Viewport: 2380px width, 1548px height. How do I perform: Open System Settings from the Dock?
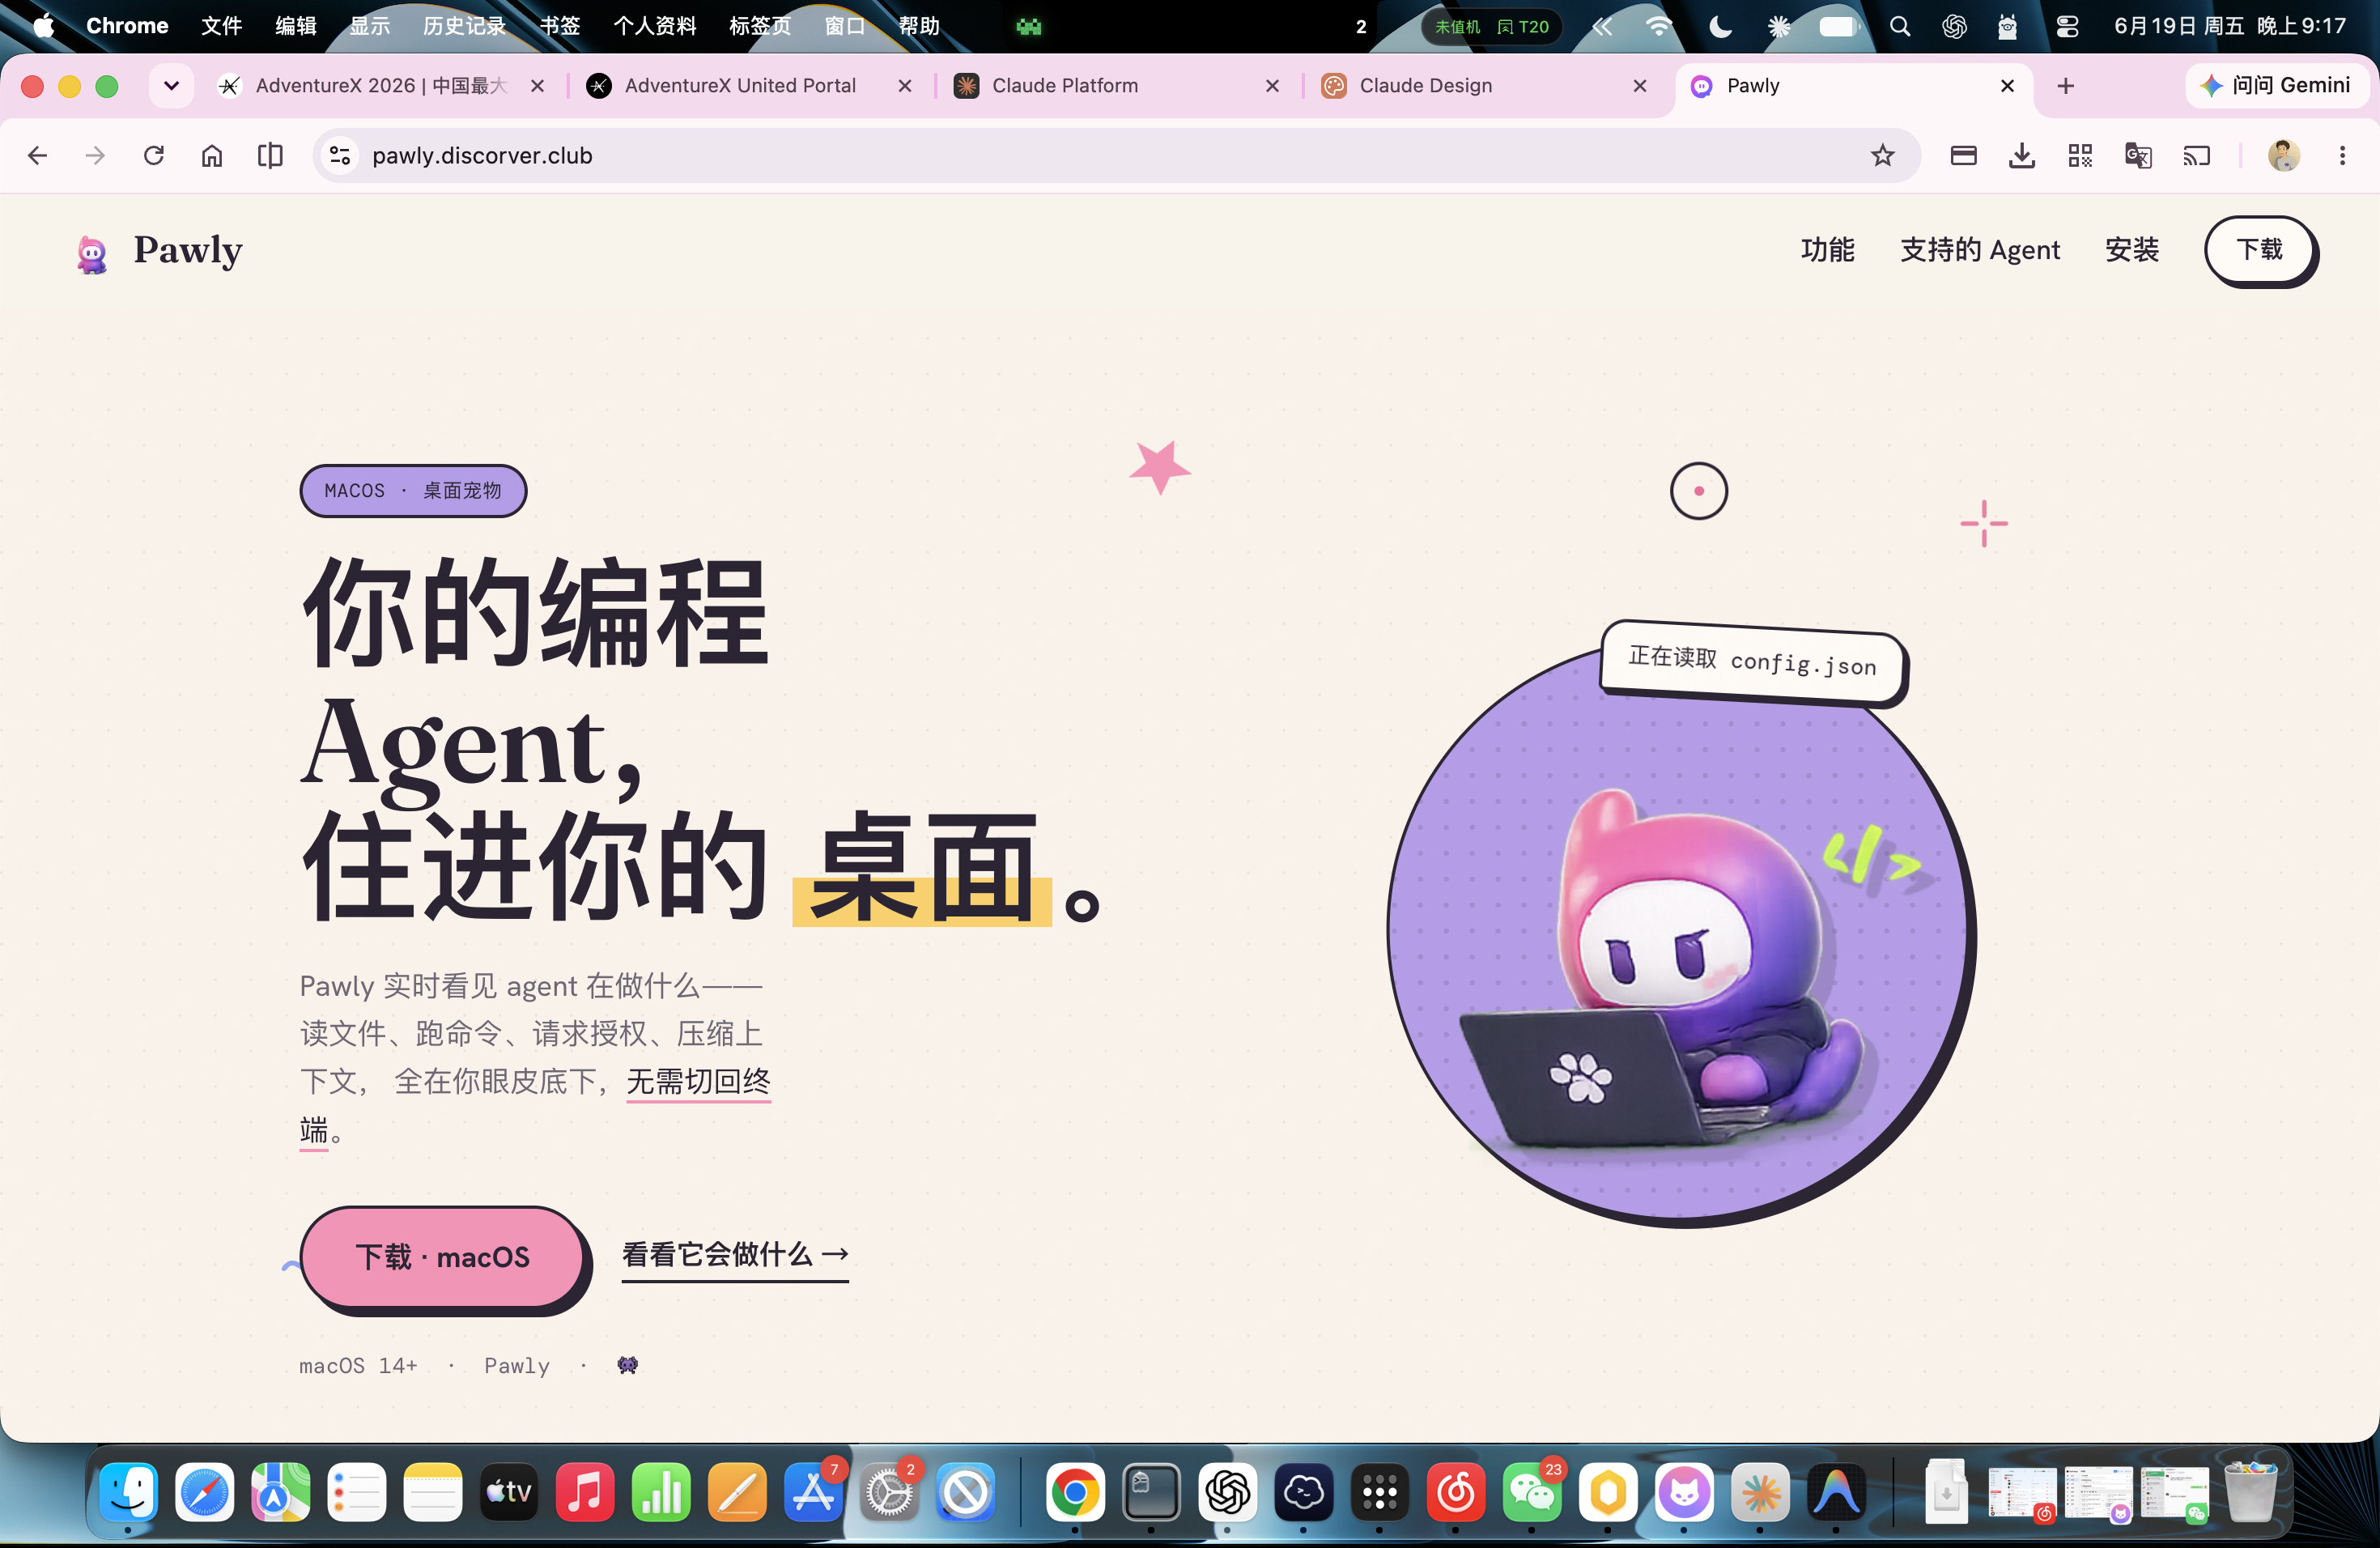click(889, 1493)
